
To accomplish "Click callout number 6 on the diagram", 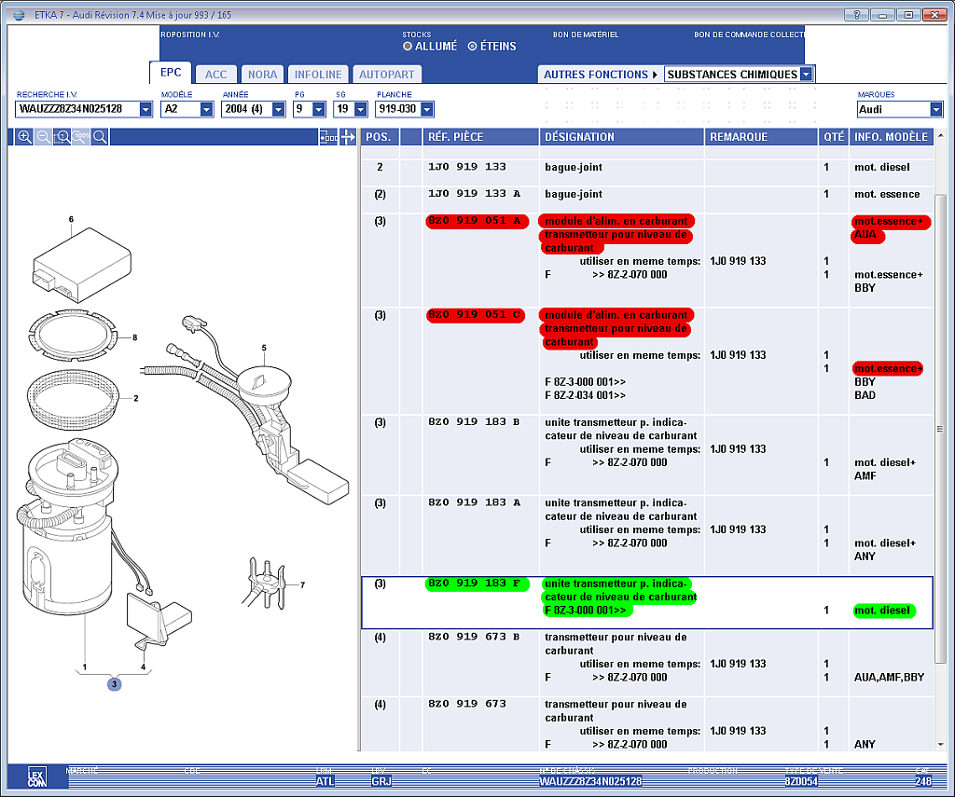I will click(71, 219).
